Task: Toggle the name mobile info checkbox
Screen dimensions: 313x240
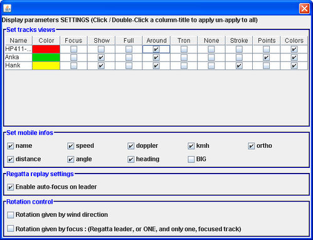Action: coord(11,146)
